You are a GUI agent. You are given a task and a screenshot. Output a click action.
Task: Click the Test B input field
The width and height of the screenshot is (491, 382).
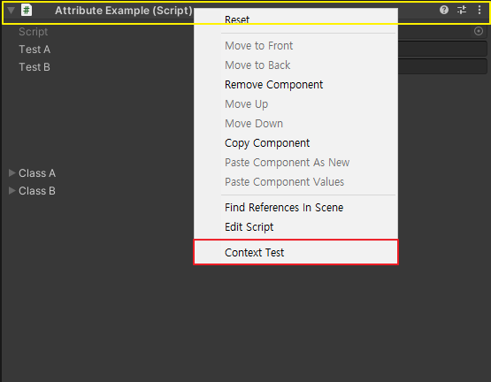click(442, 66)
